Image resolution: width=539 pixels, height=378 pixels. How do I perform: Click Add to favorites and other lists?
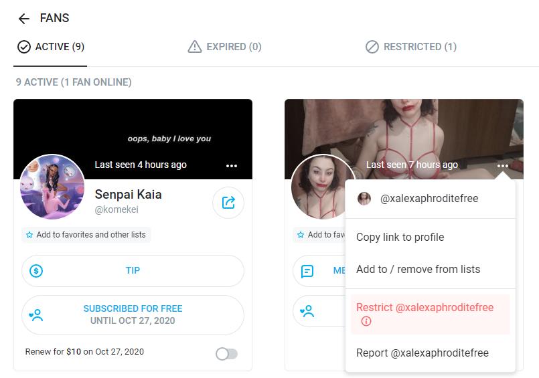pos(86,235)
